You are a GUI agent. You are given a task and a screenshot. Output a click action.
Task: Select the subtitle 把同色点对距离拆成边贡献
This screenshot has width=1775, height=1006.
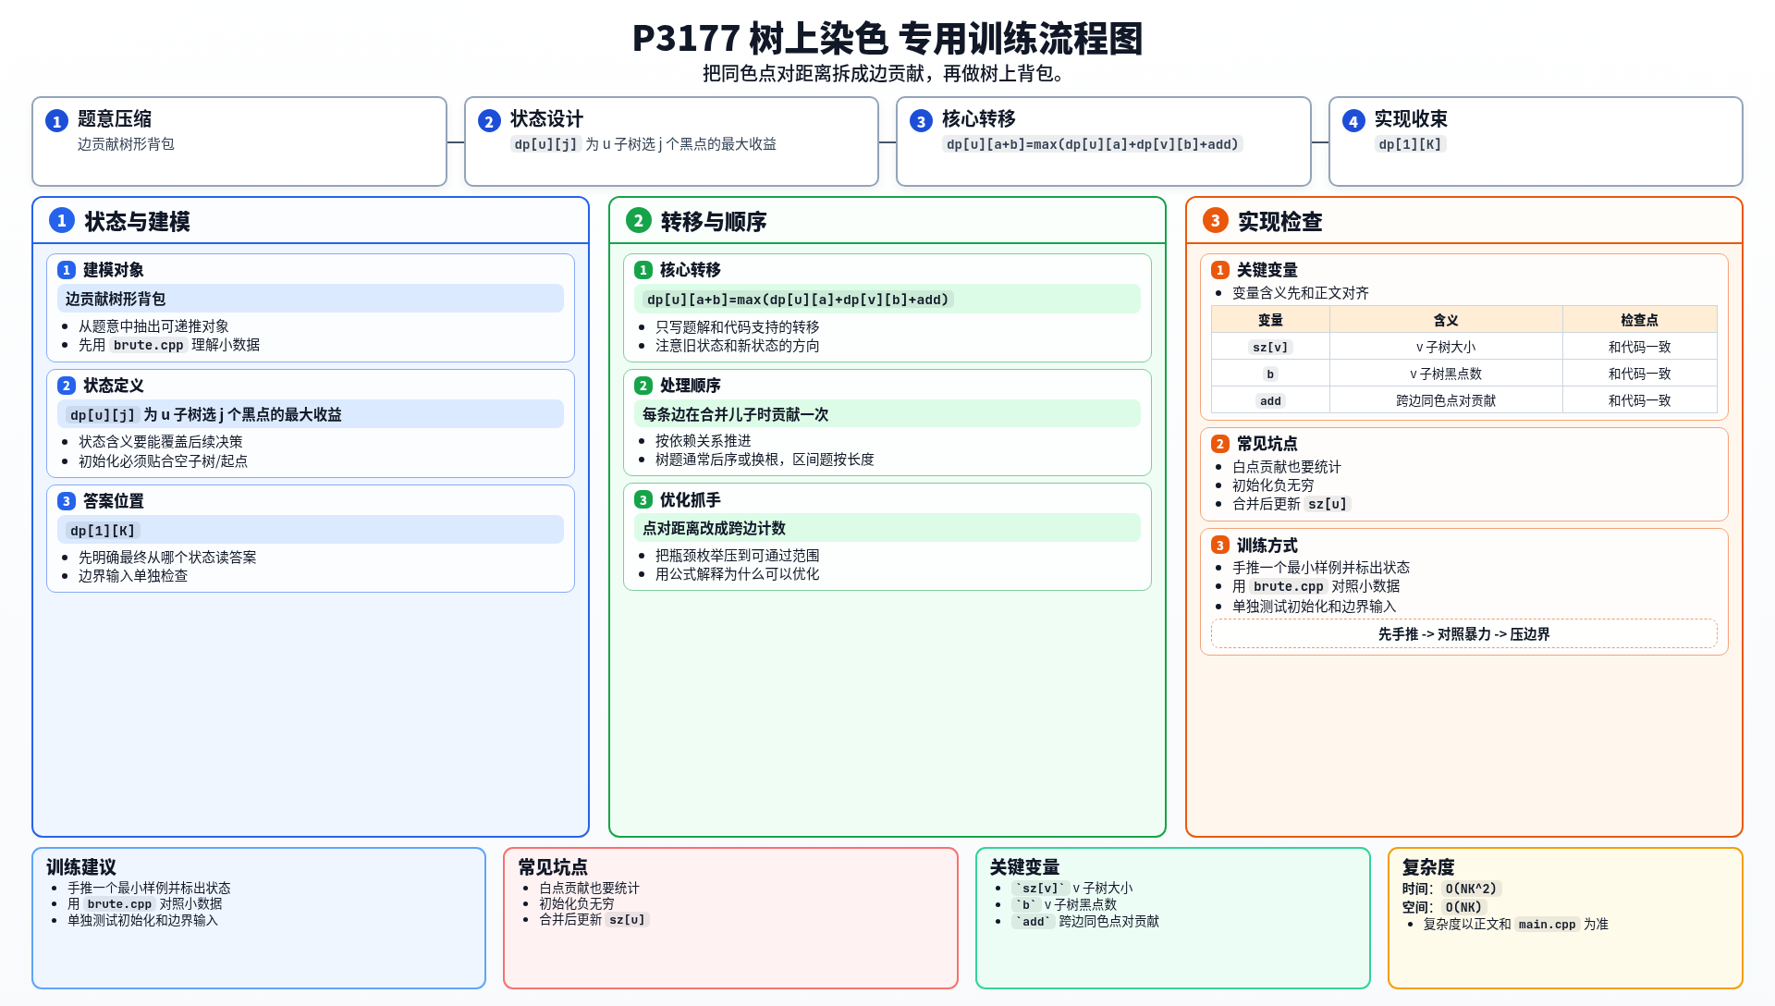pyautogui.click(x=887, y=74)
